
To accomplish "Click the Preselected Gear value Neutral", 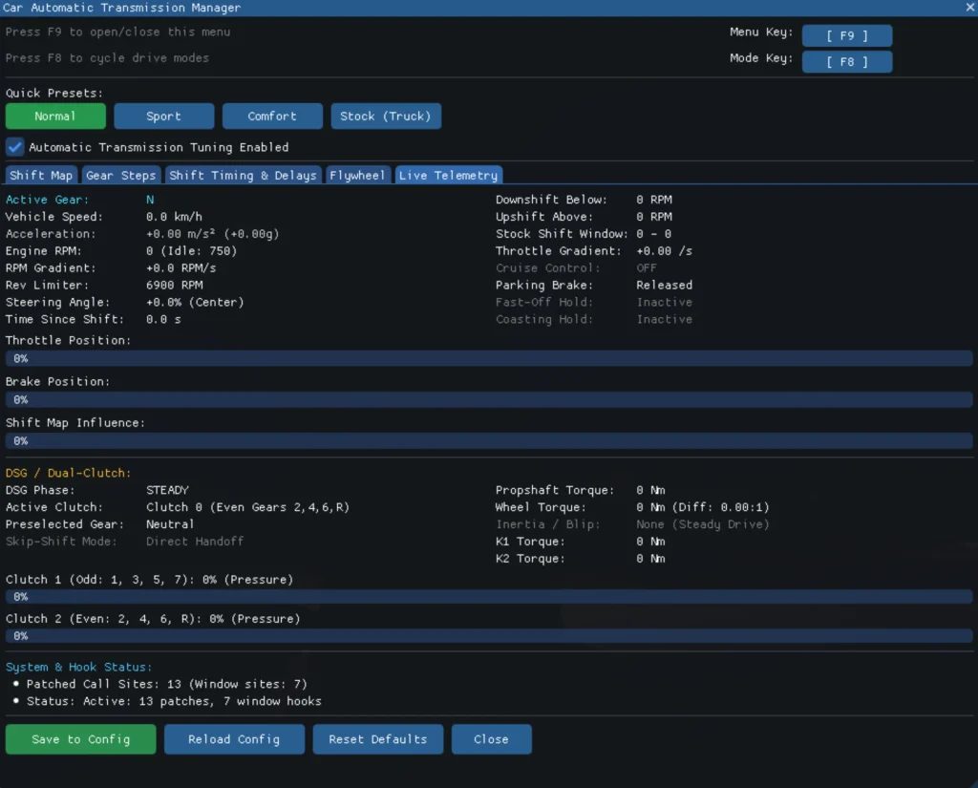I will click(170, 524).
